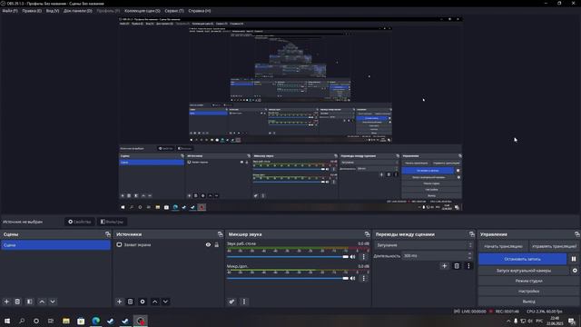Open transition properties three-dot menu
Screen dimensions: 581x327
468,266
